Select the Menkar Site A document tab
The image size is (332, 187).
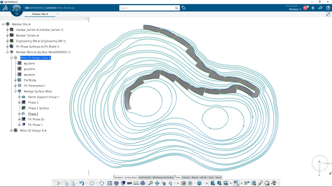coord(40,14)
